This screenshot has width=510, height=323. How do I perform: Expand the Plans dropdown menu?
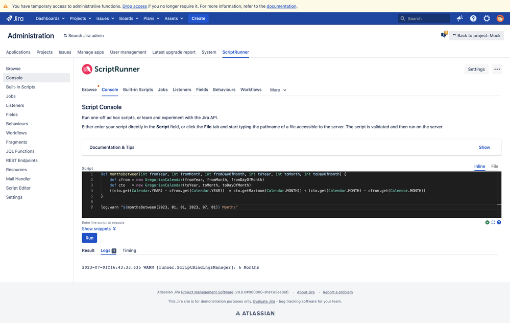151,18
